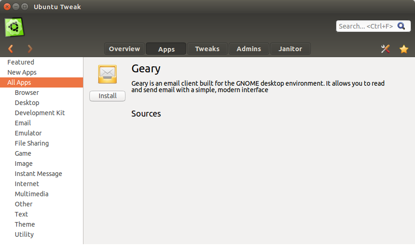Image resolution: width=415 pixels, height=246 pixels.
Task: Go forward with the right arrow
Action: [x=30, y=49]
